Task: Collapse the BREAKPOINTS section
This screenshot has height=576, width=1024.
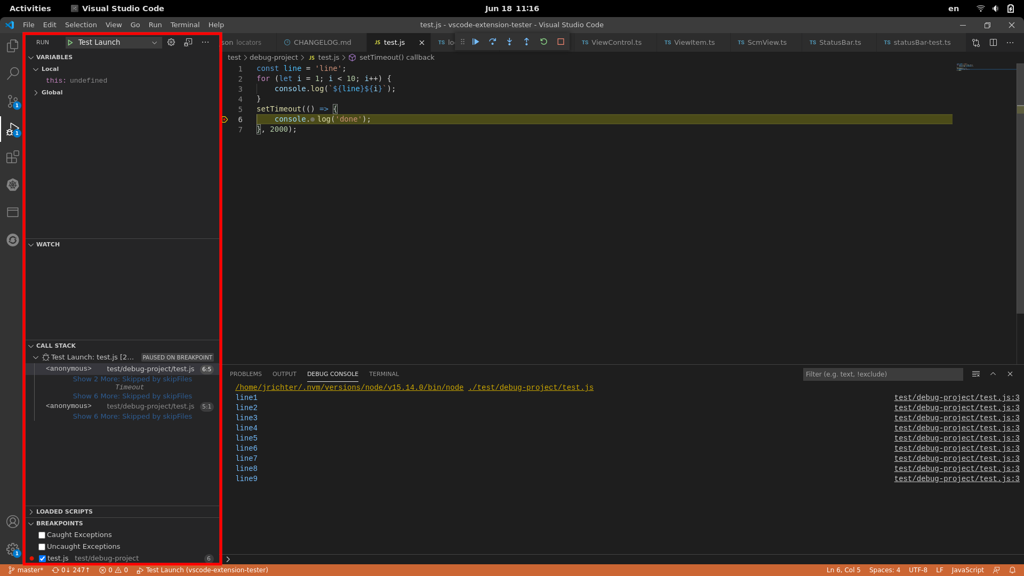Action: [122, 523]
